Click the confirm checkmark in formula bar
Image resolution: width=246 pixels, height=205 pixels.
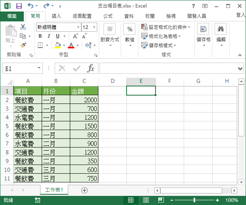(x=77, y=68)
